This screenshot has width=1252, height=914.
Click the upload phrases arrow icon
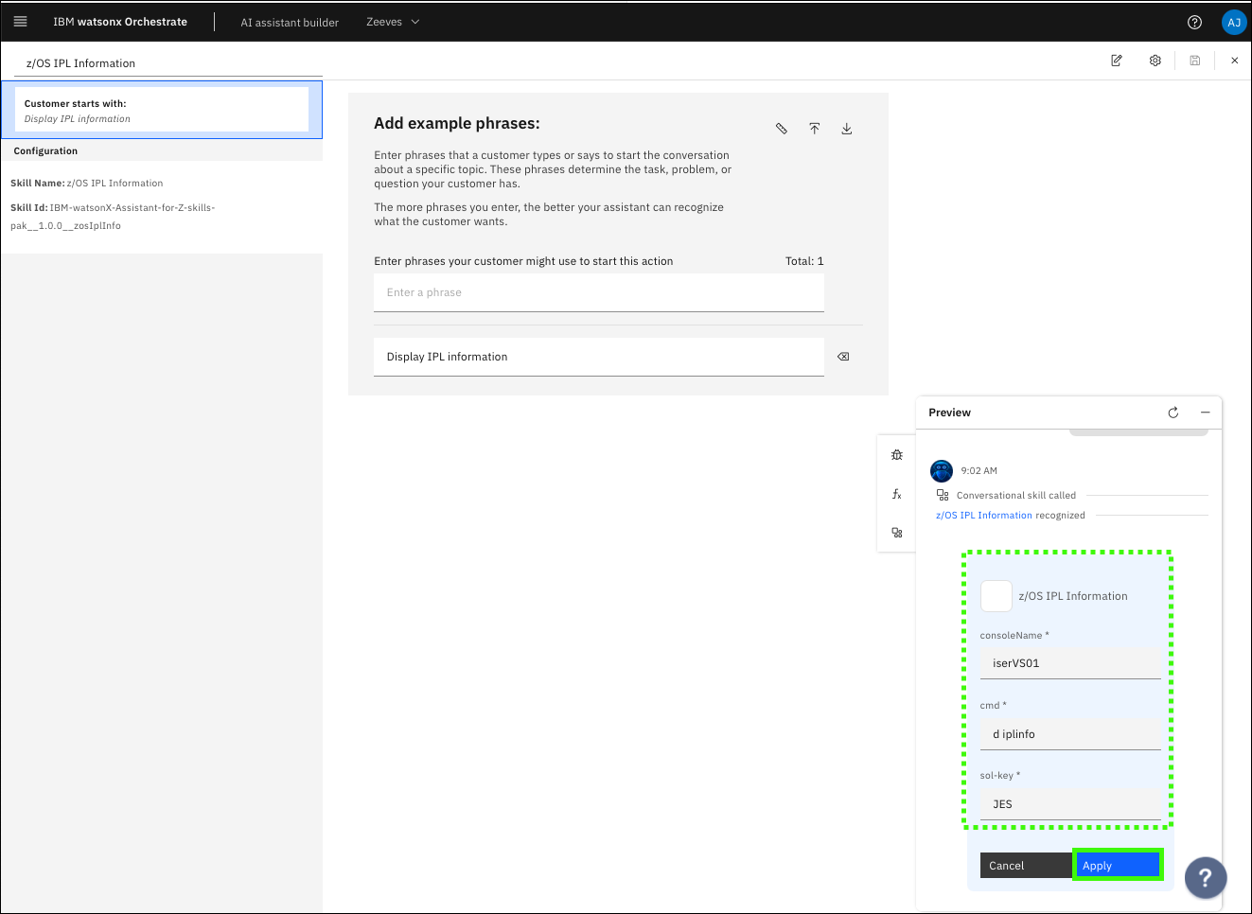tap(814, 129)
